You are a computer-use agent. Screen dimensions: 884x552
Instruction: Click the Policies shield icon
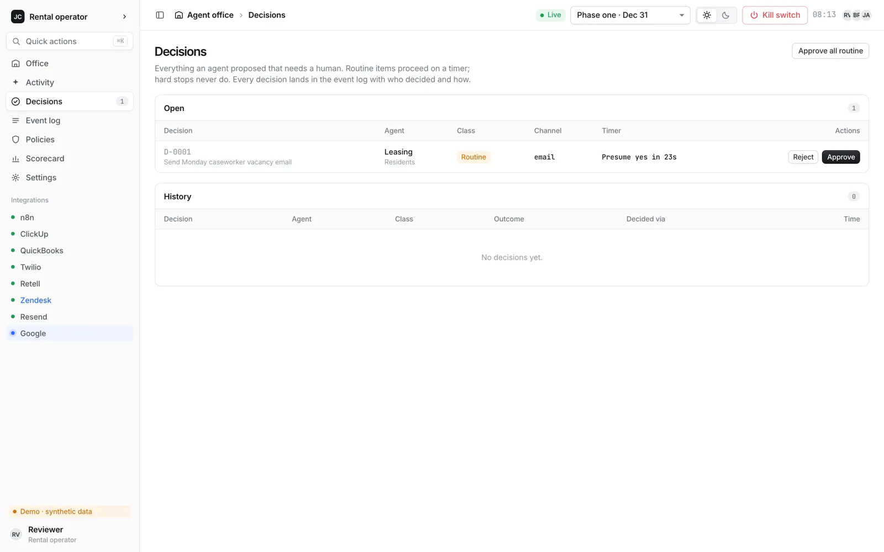tap(15, 140)
